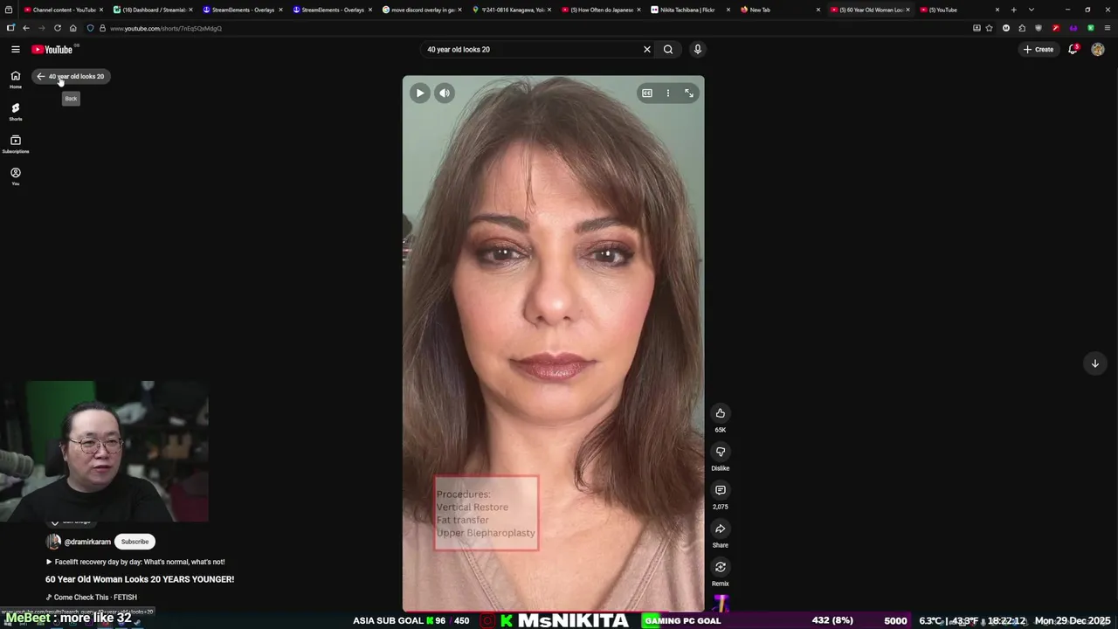Open the account avatar menu
The width and height of the screenshot is (1118, 629).
(x=1098, y=50)
